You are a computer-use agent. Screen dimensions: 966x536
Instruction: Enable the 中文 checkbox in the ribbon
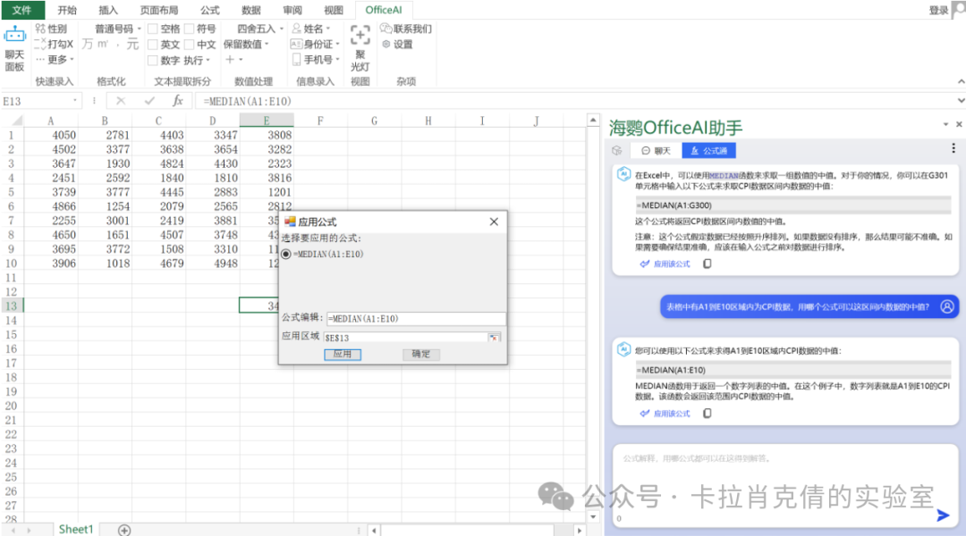click(188, 44)
